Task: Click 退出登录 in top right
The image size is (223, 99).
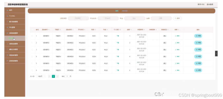Action: tap(210, 4)
